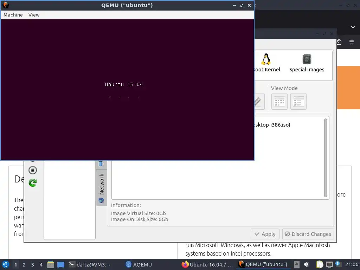Open the Machine menu in QEMU

pyautogui.click(x=13, y=15)
